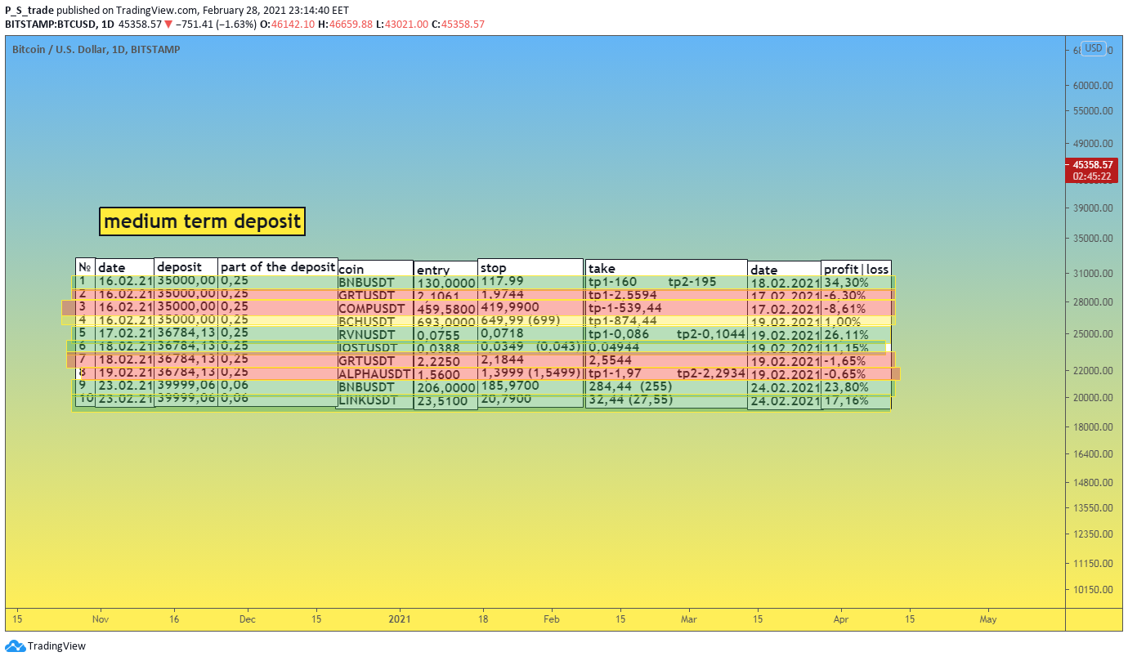Image resolution: width=1128 pixels, height=661 pixels.
Task: Click the Mar label on time axis
Action: point(689,619)
